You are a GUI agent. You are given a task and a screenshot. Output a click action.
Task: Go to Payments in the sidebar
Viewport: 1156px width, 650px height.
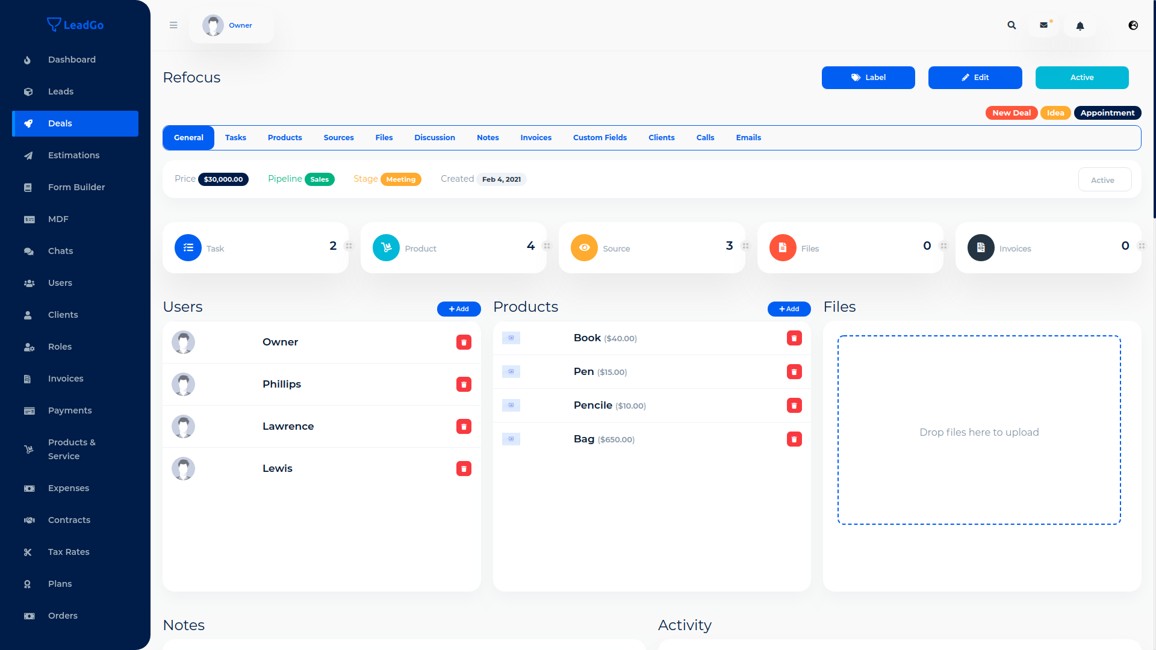(75, 410)
